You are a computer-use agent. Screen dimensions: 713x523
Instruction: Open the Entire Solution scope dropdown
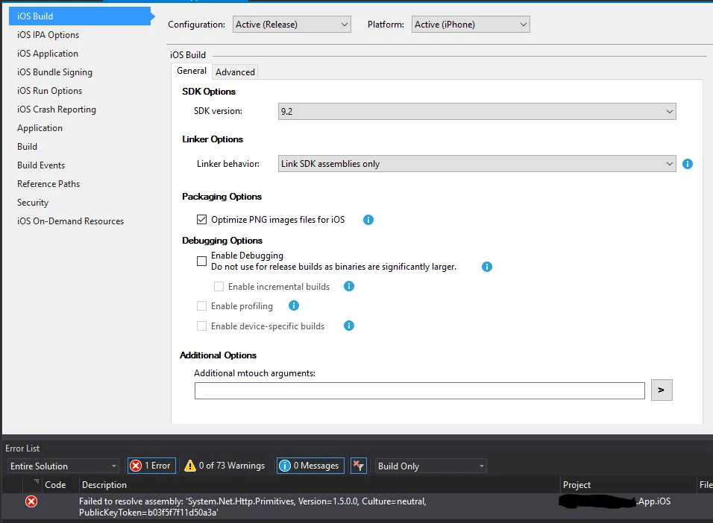63,466
